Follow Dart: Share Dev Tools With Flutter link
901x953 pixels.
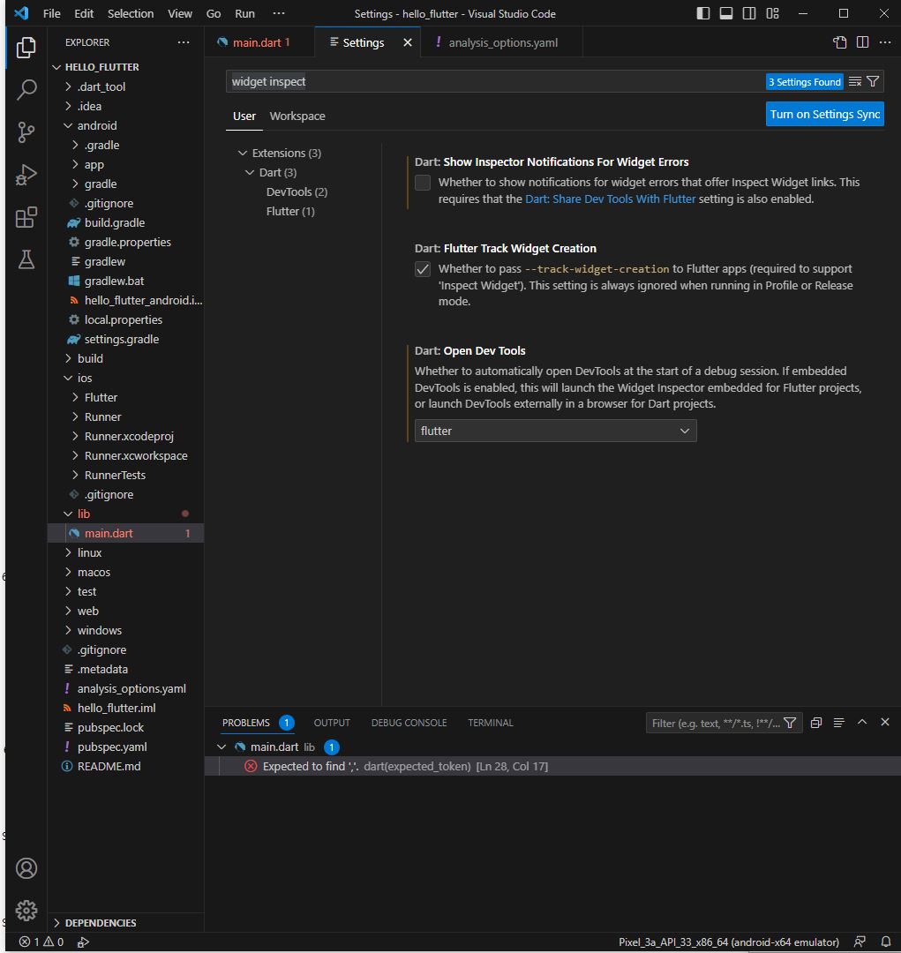pos(611,199)
